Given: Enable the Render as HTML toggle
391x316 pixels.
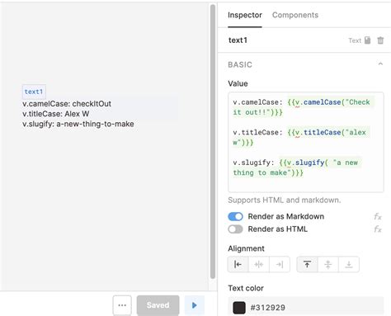Looking at the screenshot, I should (x=235, y=229).
